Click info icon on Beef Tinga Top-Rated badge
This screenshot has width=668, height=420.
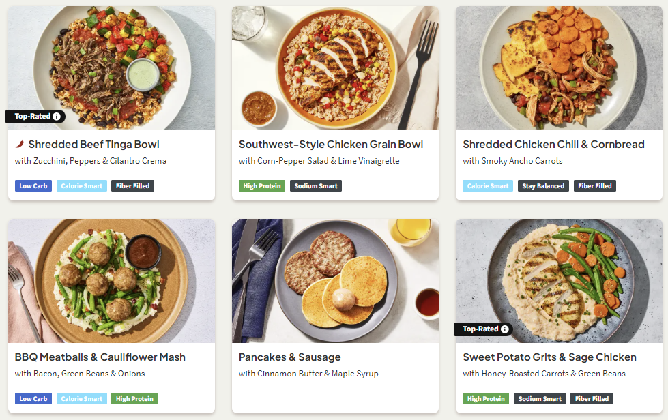tap(57, 117)
